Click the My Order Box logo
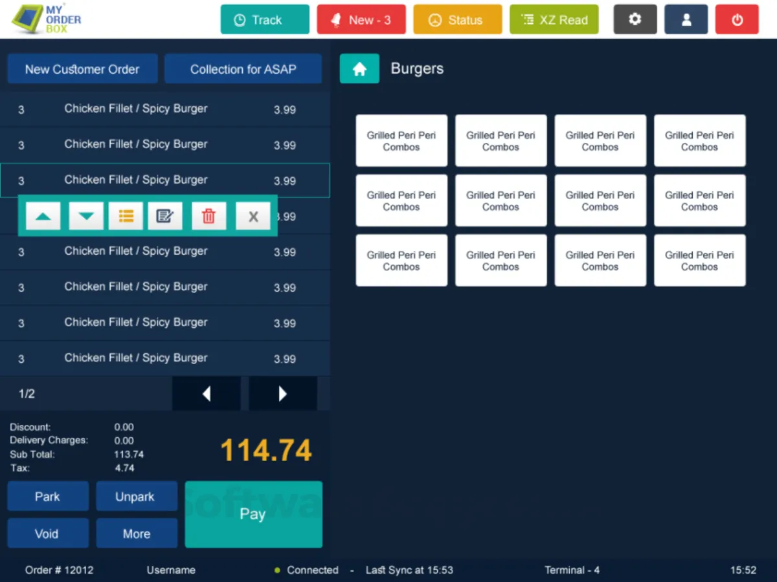 coord(47,19)
